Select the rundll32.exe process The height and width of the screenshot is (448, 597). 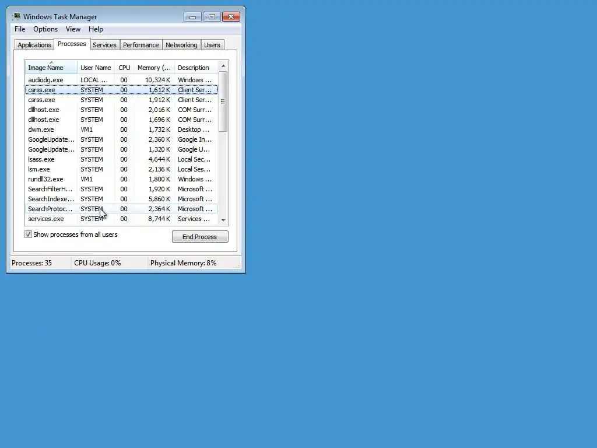[121, 179]
